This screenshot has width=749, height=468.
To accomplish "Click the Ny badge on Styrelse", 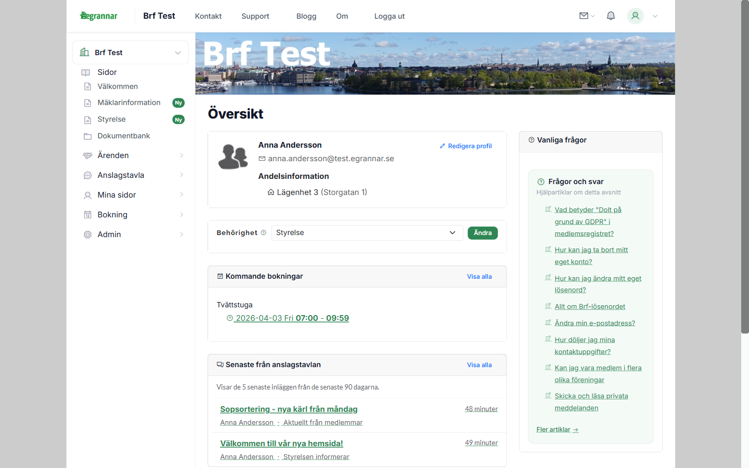I will pyautogui.click(x=178, y=120).
